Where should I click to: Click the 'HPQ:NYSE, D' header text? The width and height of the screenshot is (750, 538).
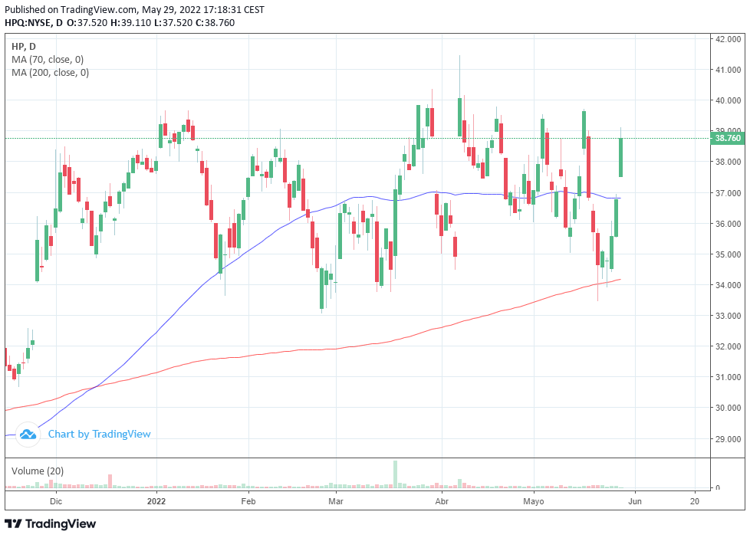point(34,22)
